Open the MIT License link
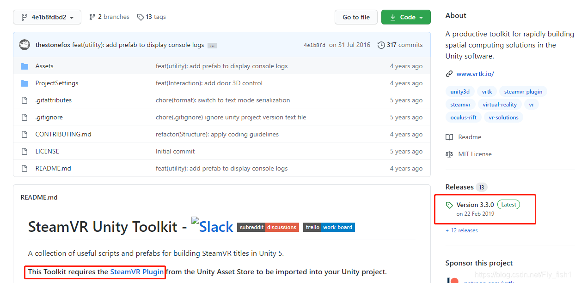Viewport: 575px width, 283px height. [475, 154]
